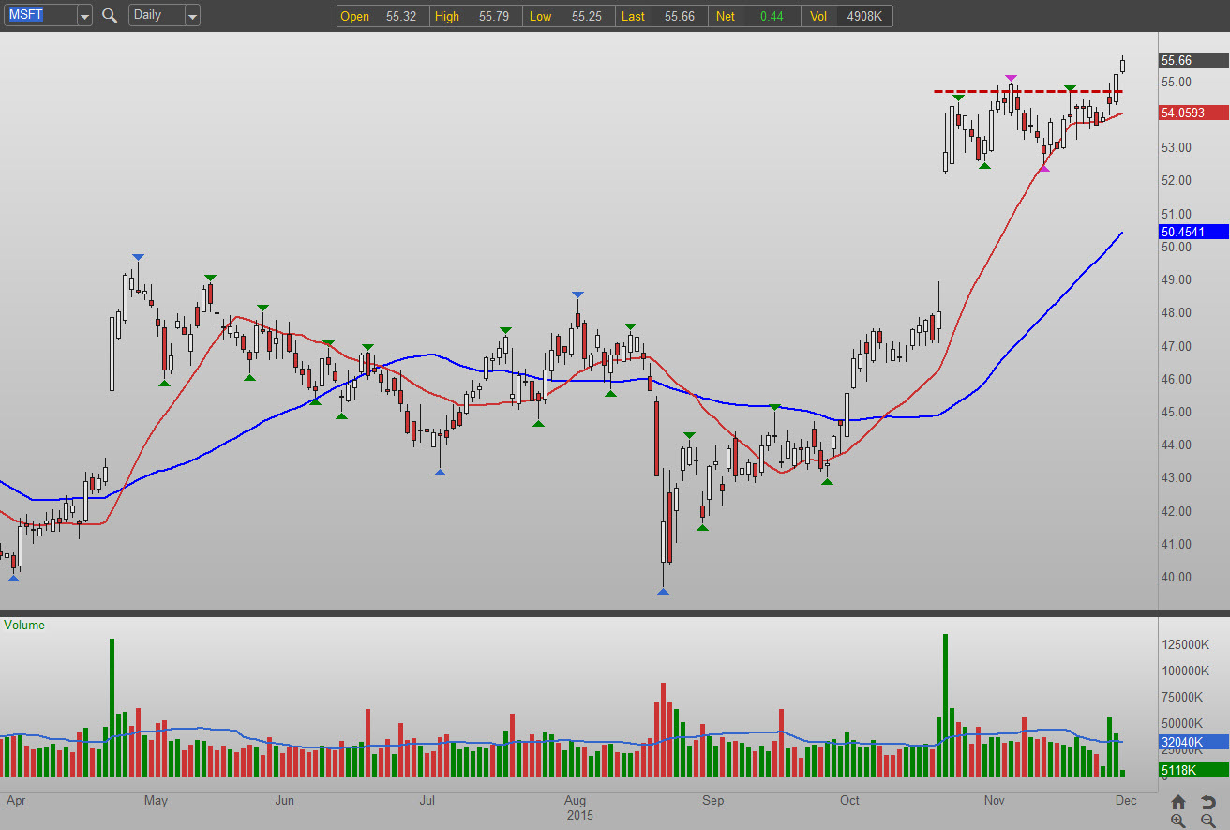
Task: Click the home icon to reset chart view
Action: (1178, 802)
